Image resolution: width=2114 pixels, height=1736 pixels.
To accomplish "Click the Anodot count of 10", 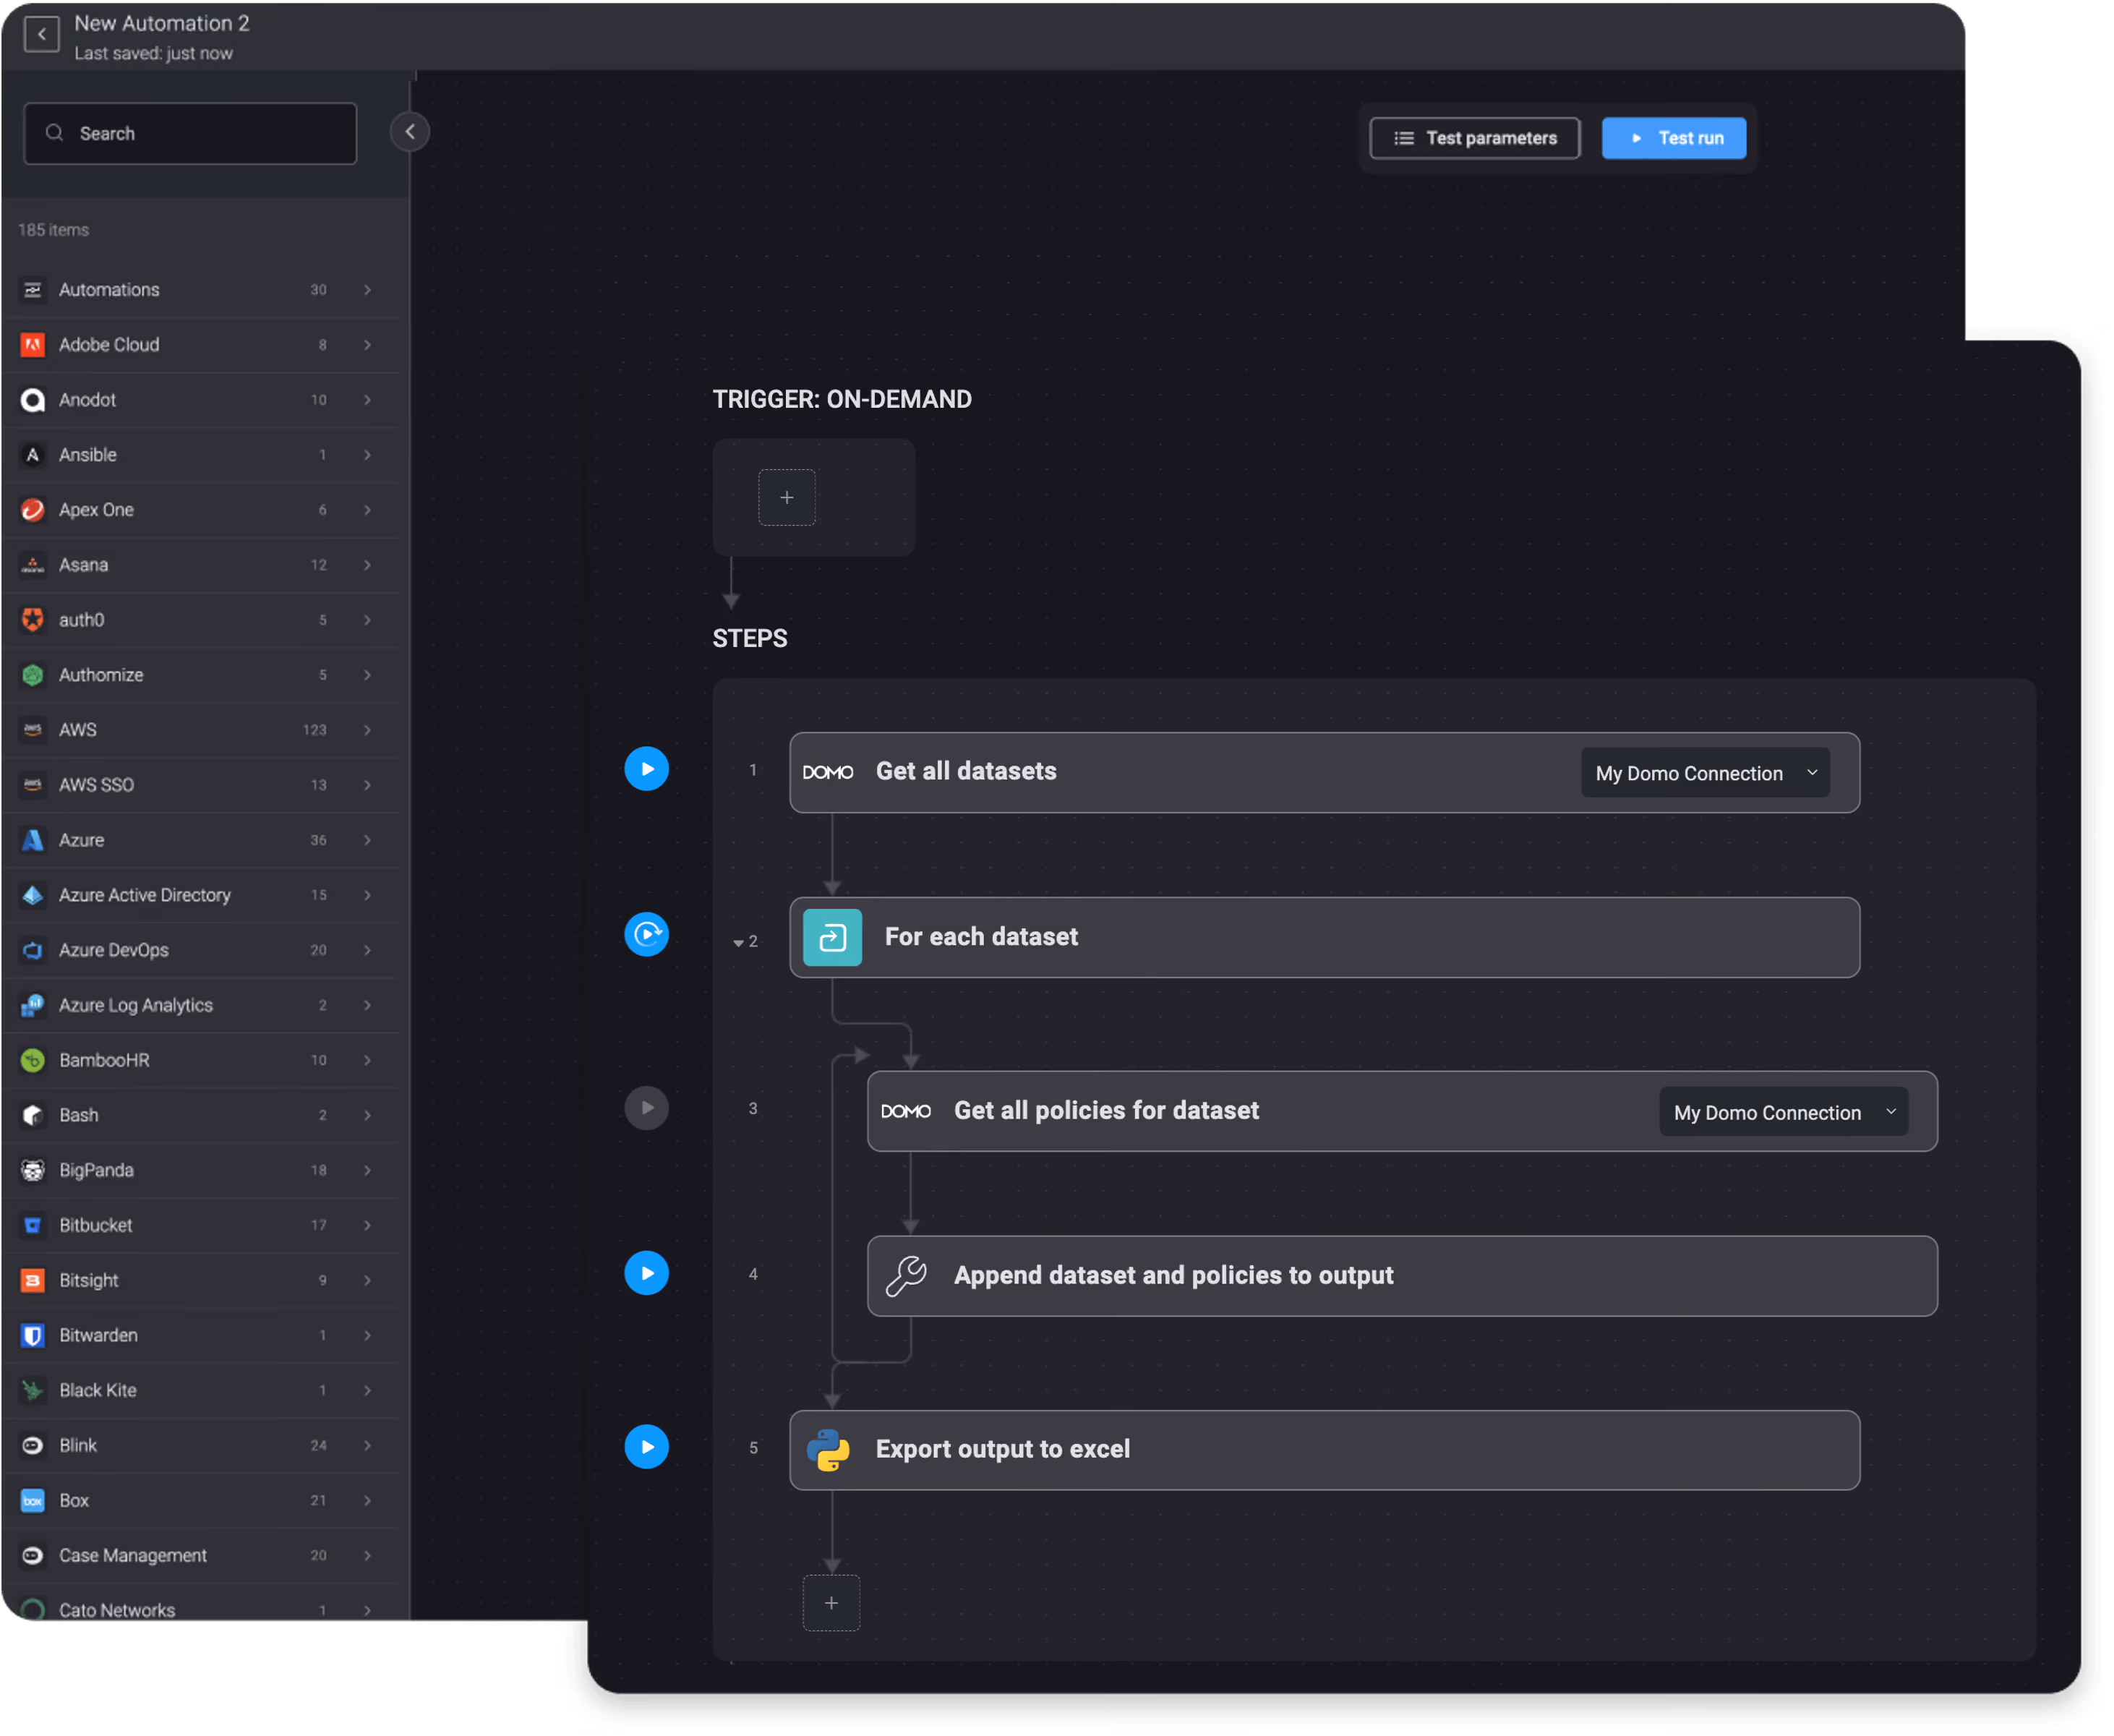I will coord(318,400).
